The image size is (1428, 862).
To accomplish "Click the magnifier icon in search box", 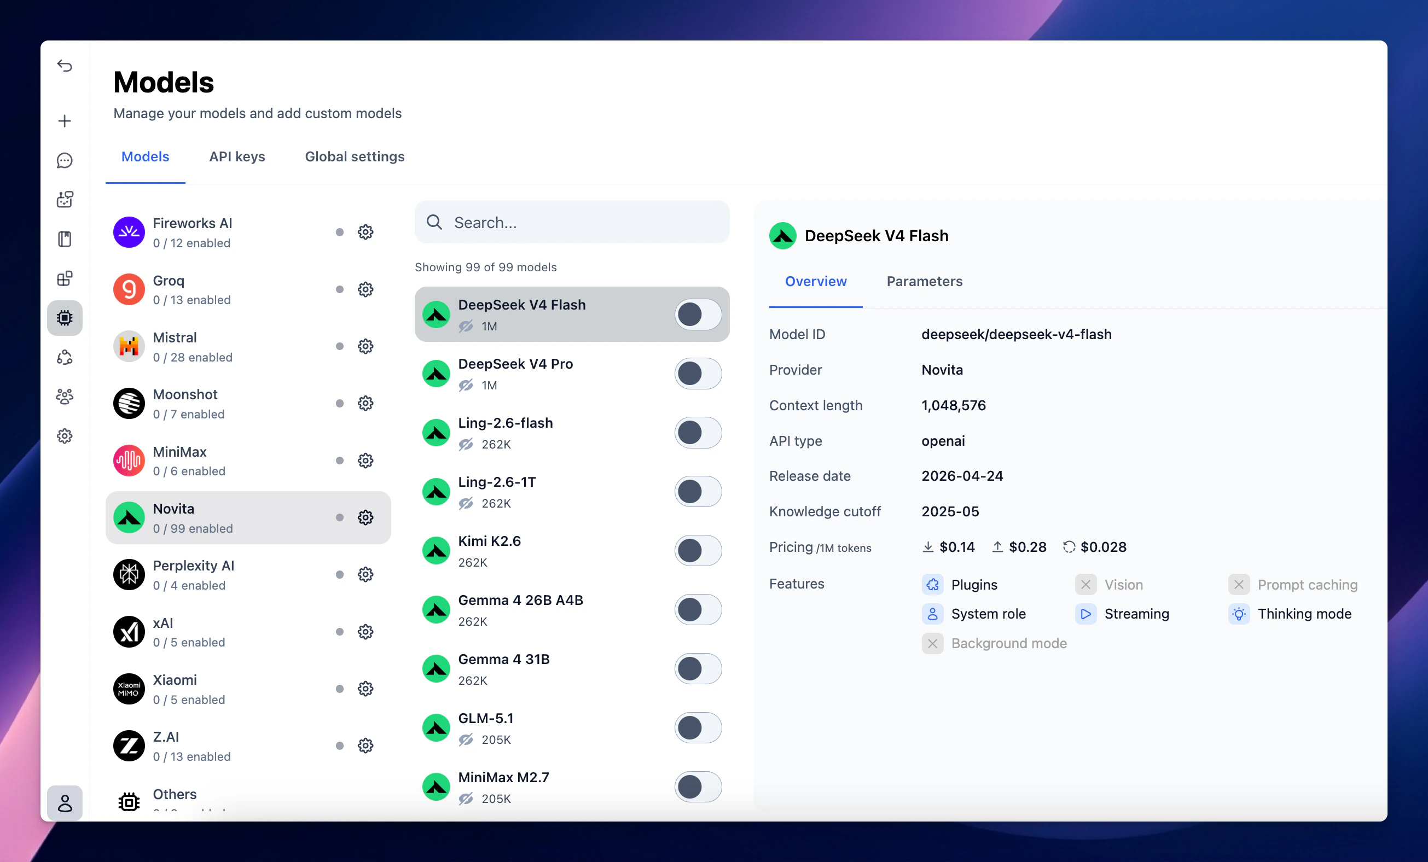I will pos(434,222).
